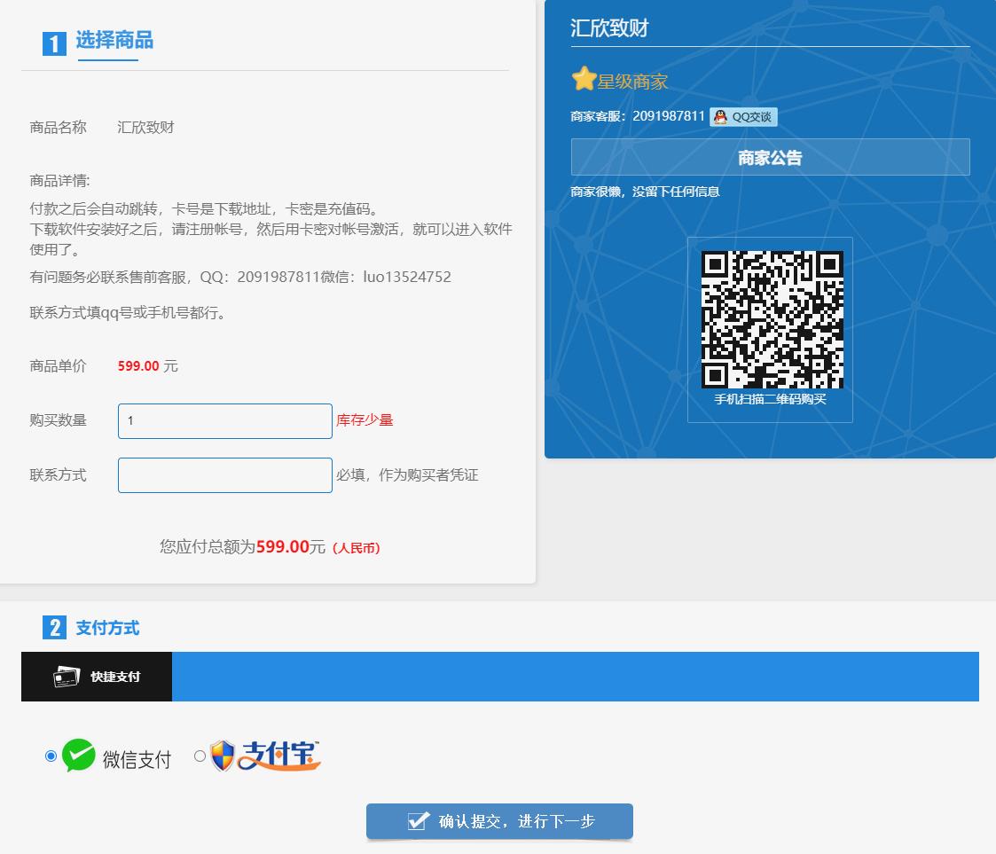The image size is (996, 854).
Task: Click the 选择商品 section heading
Action: [x=114, y=40]
